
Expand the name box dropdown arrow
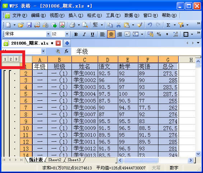pyautogui.click(x=43, y=51)
